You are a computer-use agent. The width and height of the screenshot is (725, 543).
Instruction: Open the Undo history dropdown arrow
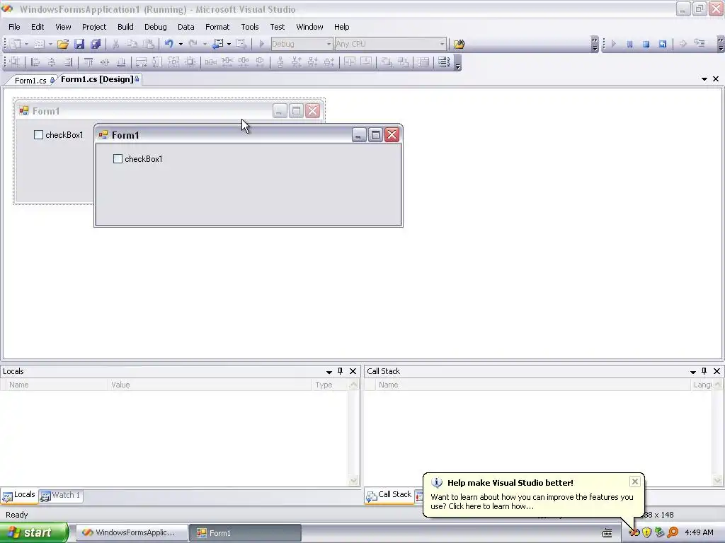coord(181,44)
